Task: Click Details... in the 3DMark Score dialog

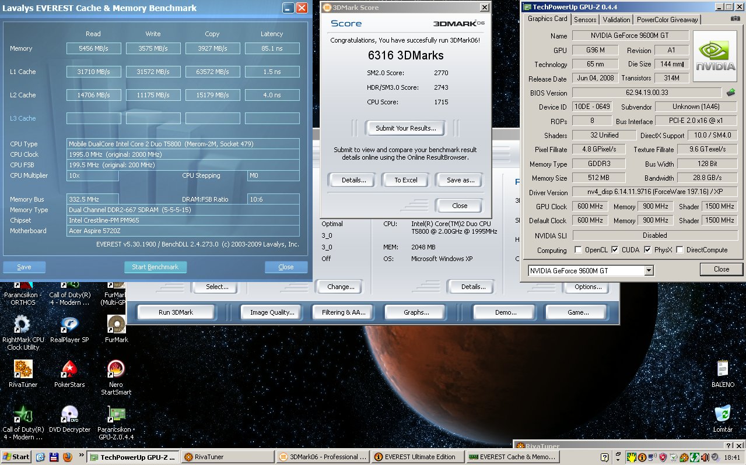Action: click(353, 180)
